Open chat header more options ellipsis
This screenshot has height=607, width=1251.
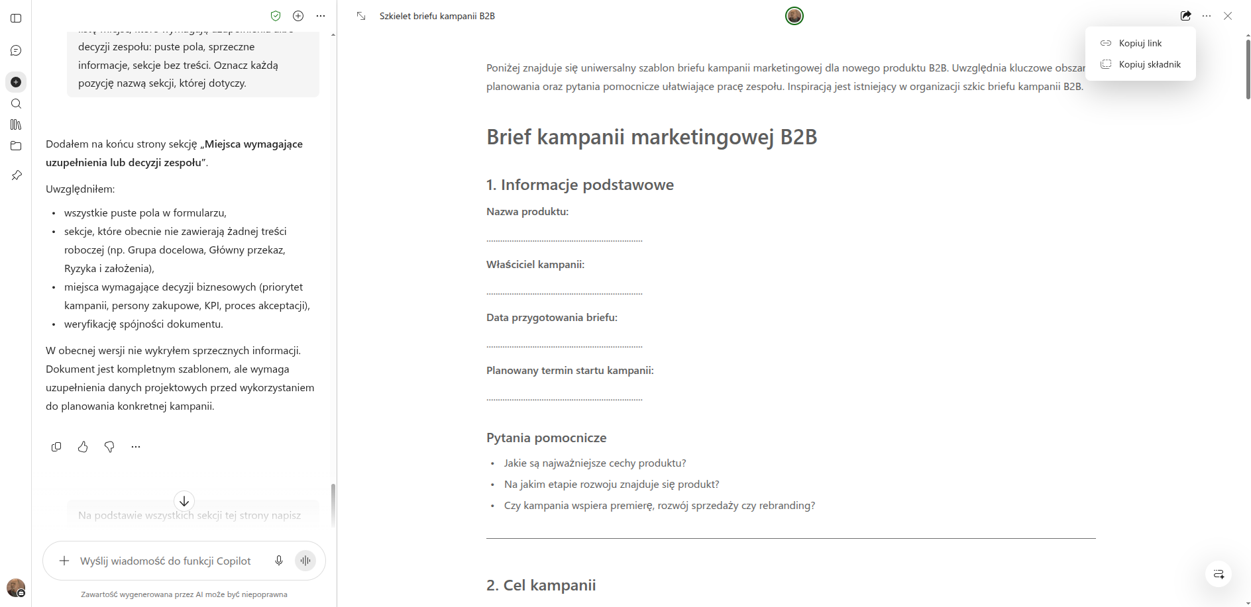pos(321,16)
